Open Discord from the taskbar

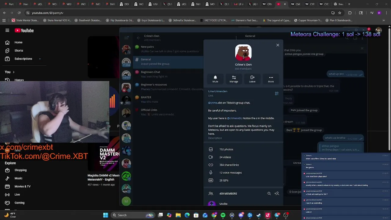(241, 215)
